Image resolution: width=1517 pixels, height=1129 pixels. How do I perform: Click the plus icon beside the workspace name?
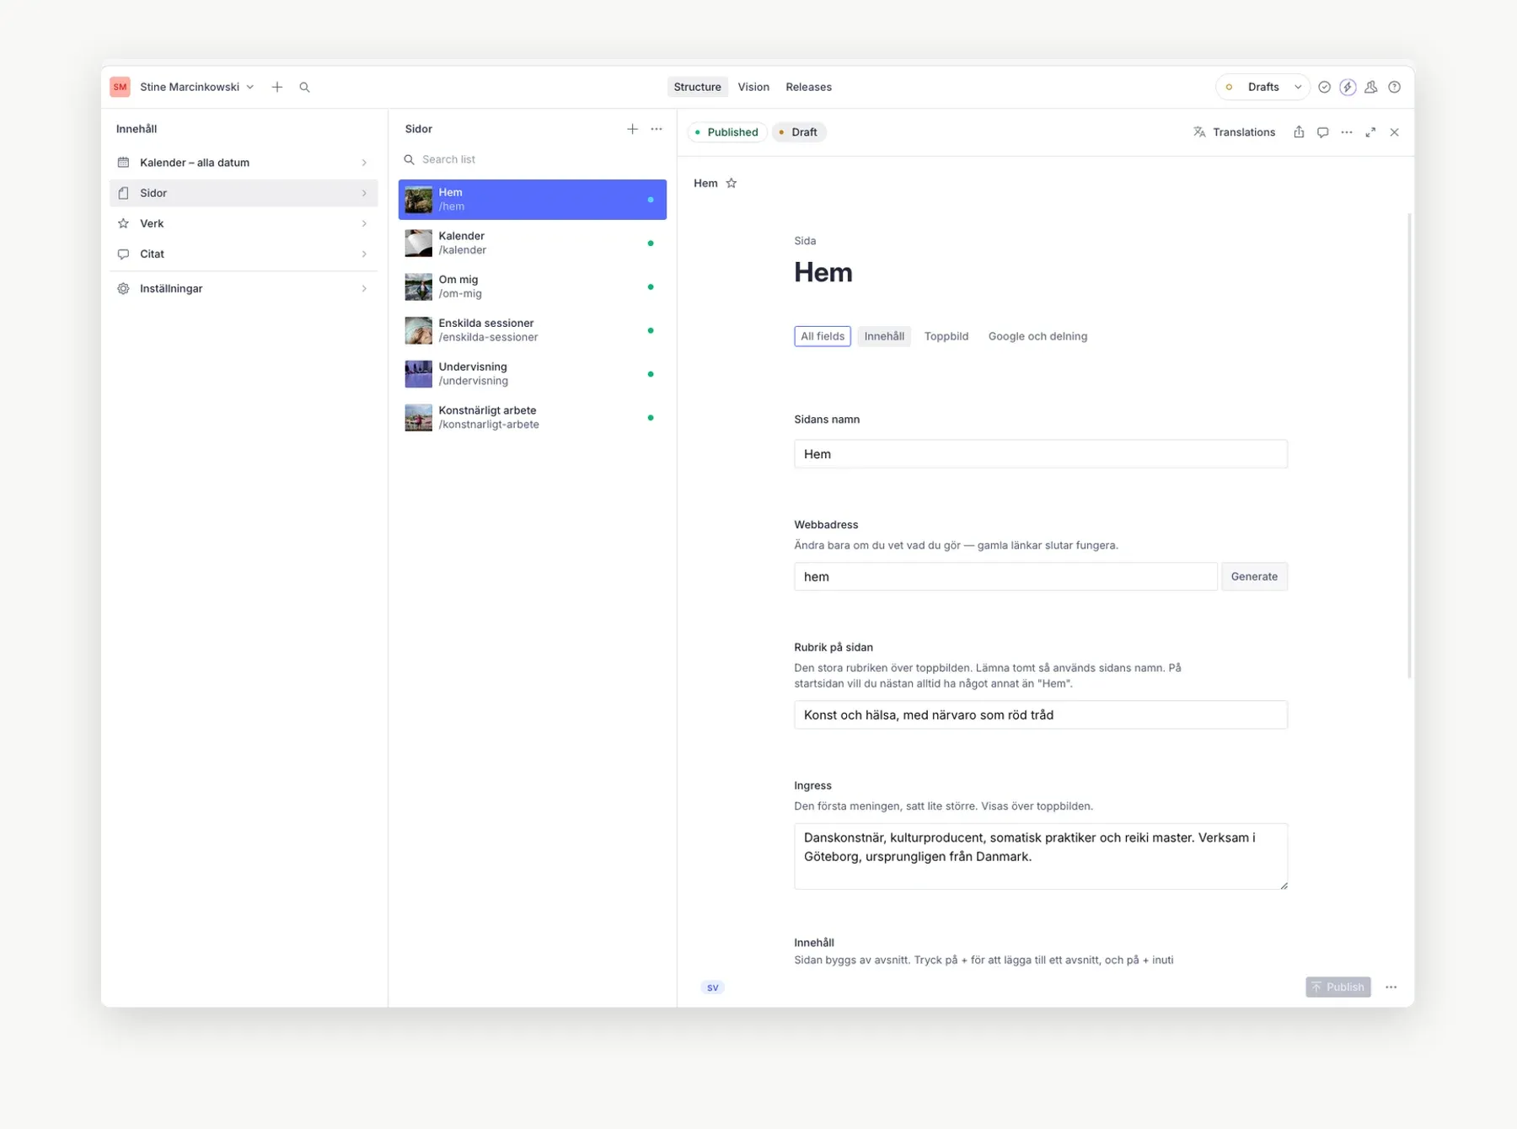pos(277,87)
